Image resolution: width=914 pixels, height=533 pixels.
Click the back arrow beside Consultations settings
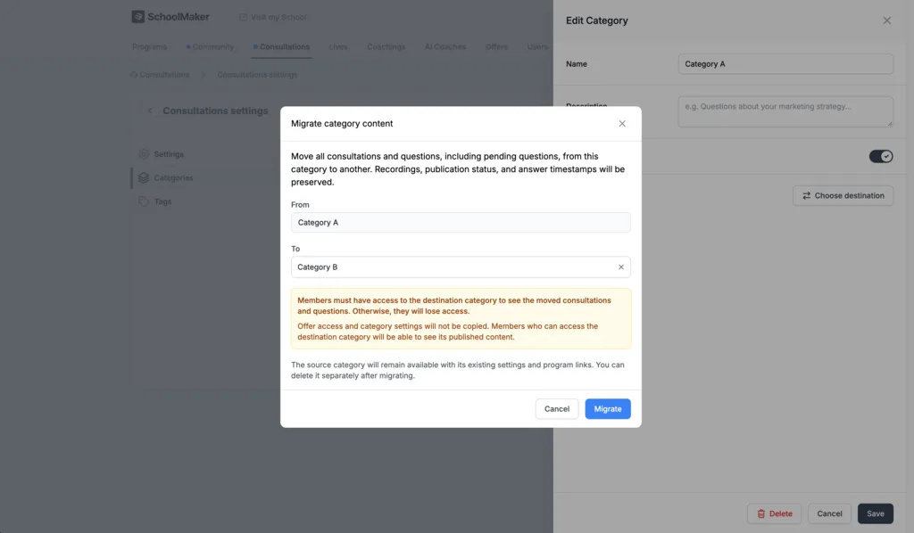pyautogui.click(x=150, y=111)
